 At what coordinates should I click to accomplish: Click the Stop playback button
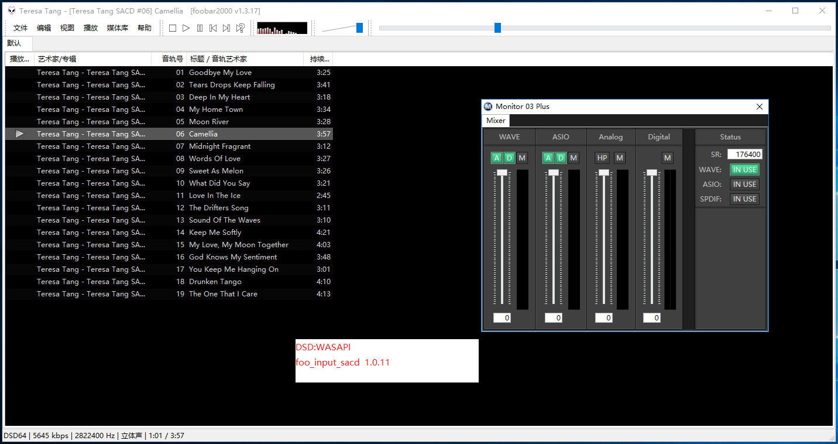pyautogui.click(x=173, y=28)
